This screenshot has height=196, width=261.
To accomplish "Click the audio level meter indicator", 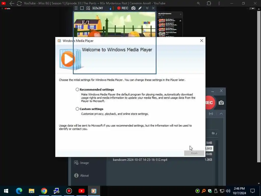I will (x=112, y=8).
